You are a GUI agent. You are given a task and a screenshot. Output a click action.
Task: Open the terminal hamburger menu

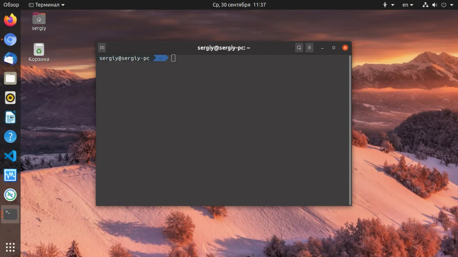(x=310, y=48)
